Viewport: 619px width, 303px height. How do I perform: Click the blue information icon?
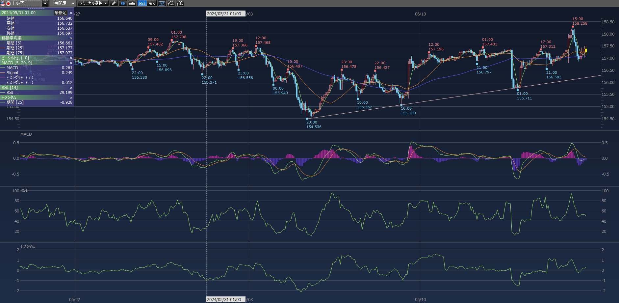click(123, 3)
